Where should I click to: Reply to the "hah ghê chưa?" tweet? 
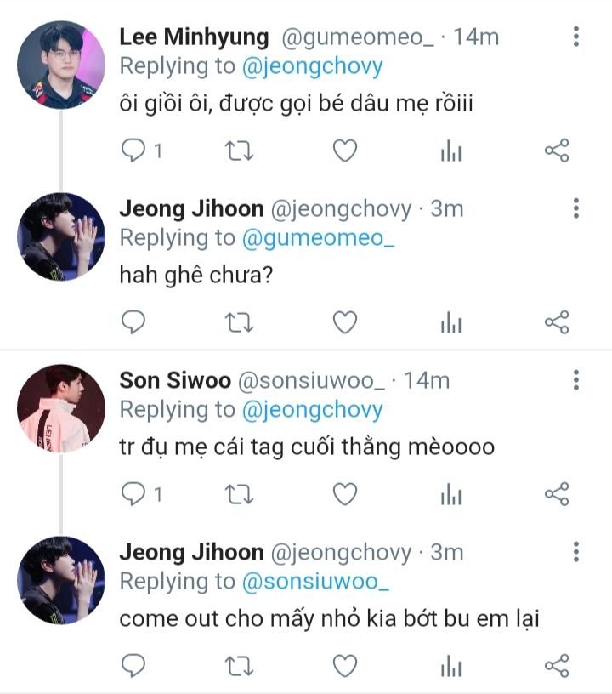(x=134, y=322)
